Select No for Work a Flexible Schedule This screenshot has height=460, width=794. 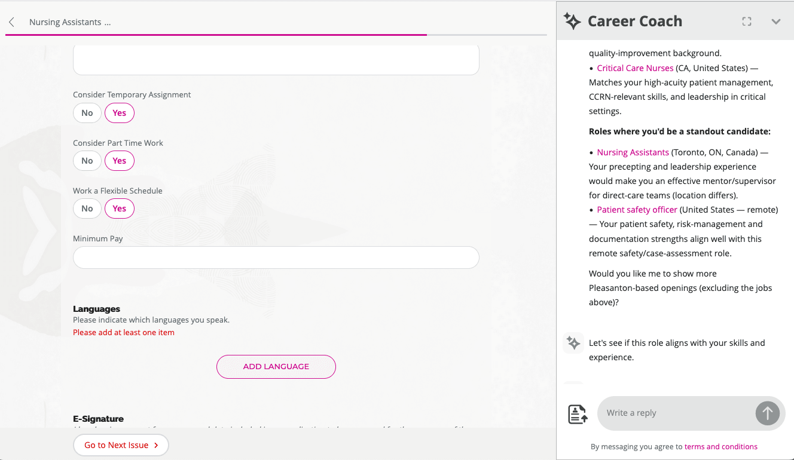(87, 208)
